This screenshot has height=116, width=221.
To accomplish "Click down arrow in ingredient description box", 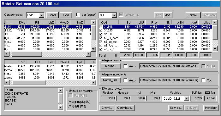I will (x=61, y=108).
